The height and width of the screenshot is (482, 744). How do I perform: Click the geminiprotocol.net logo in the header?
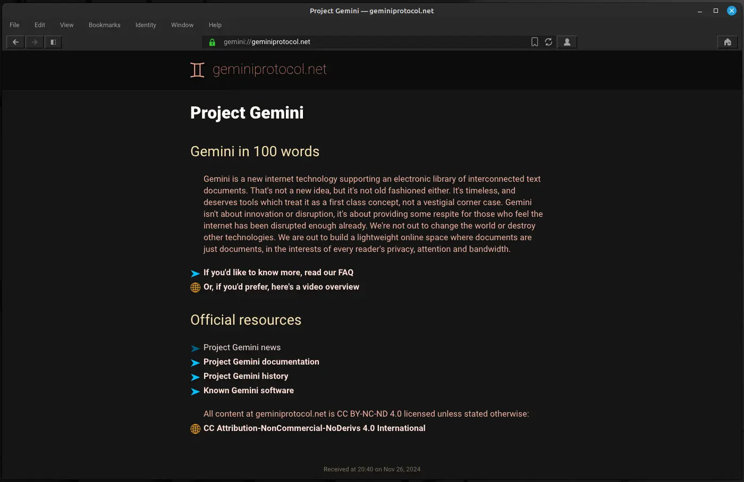coord(259,70)
